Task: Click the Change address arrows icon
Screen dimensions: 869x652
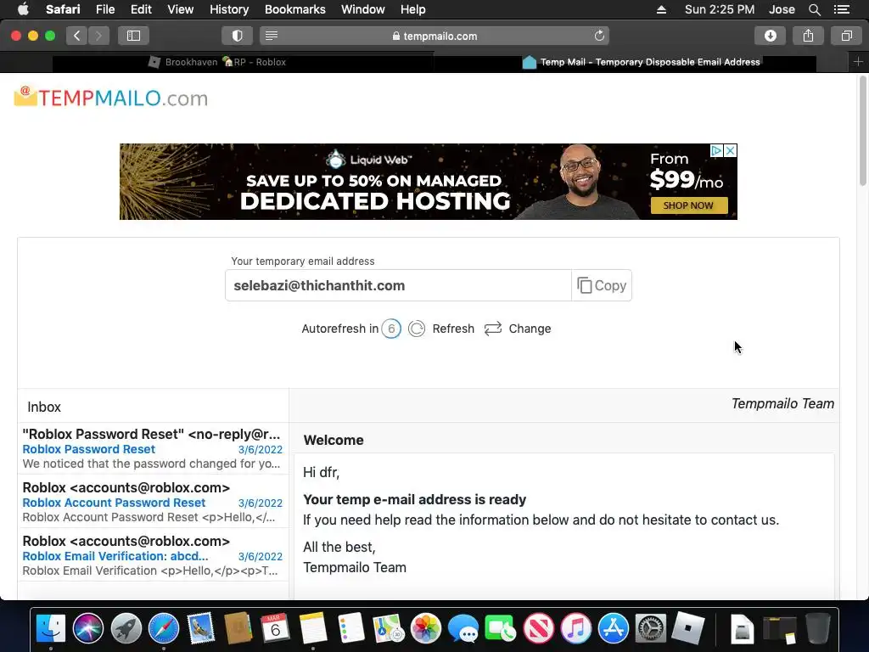Action: click(493, 329)
